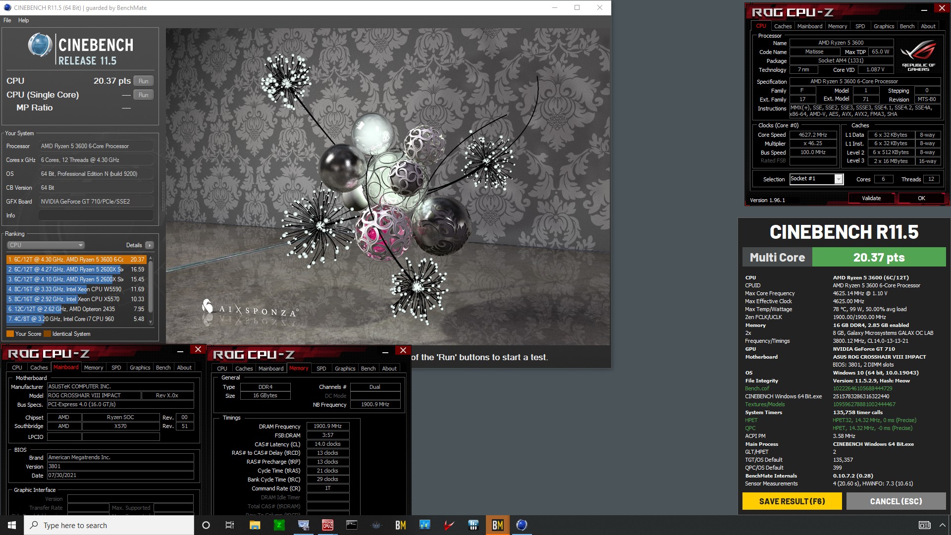
Task: Close the Mainboard CPU-Z window
Action: coord(198,350)
